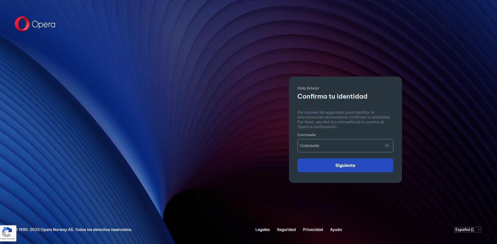Open the Seguridad footer link

(286, 230)
